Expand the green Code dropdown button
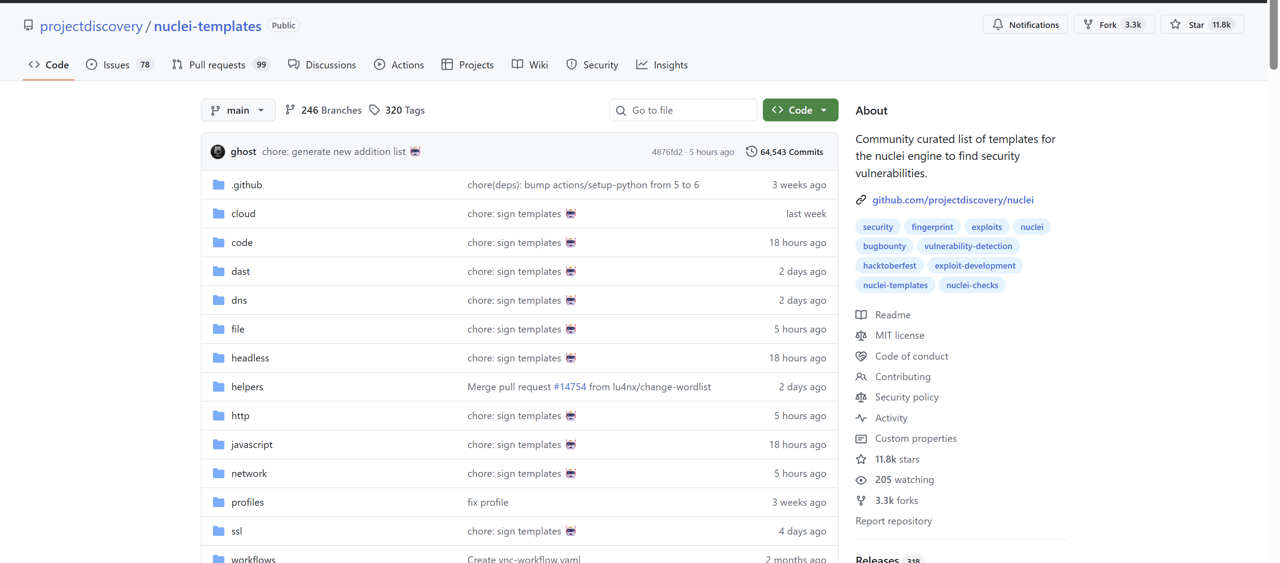Viewport: 1280px width, 563px height. (x=800, y=110)
